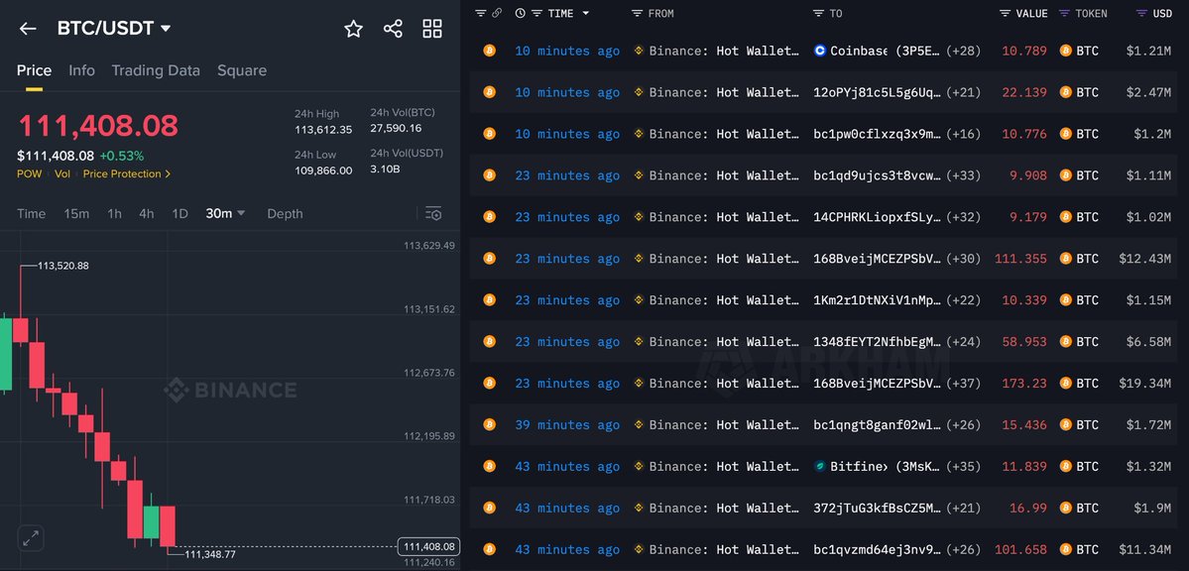Click Binance logo in the $12.43M row
The image size is (1189, 571).
coord(639,259)
